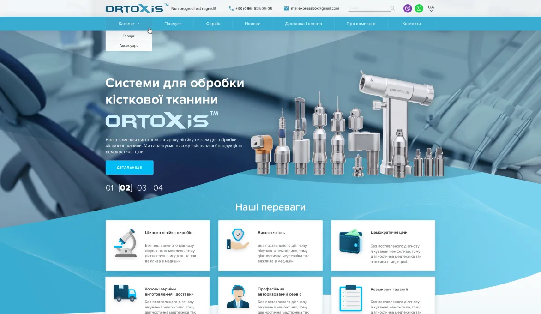
Task: Click the Non progredi est regredi slogan
Action: pos(193,9)
